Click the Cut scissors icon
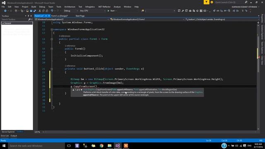 click(40, 11)
